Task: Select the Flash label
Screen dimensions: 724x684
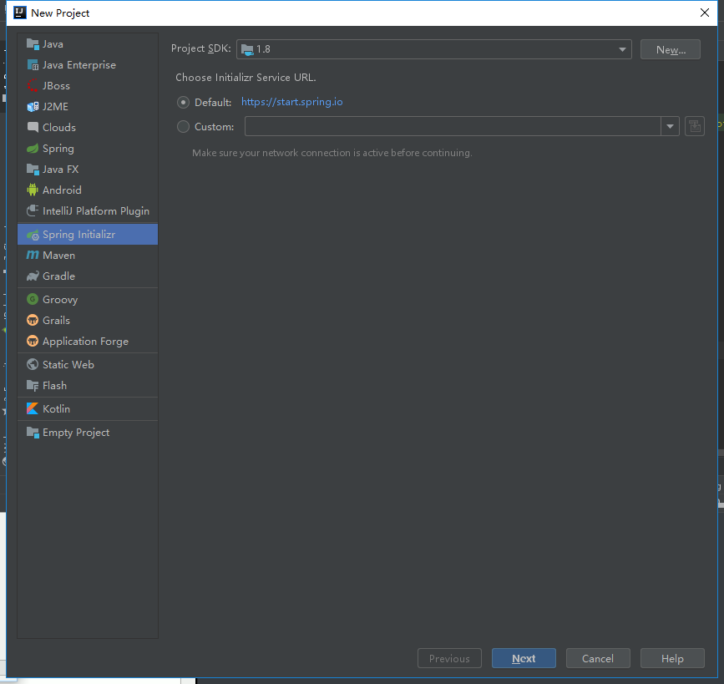Action: click(54, 386)
